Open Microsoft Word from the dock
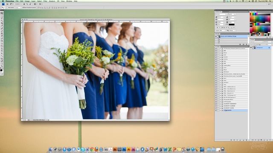The width and height of the screenshot is (273, 153). click(166, 149)
